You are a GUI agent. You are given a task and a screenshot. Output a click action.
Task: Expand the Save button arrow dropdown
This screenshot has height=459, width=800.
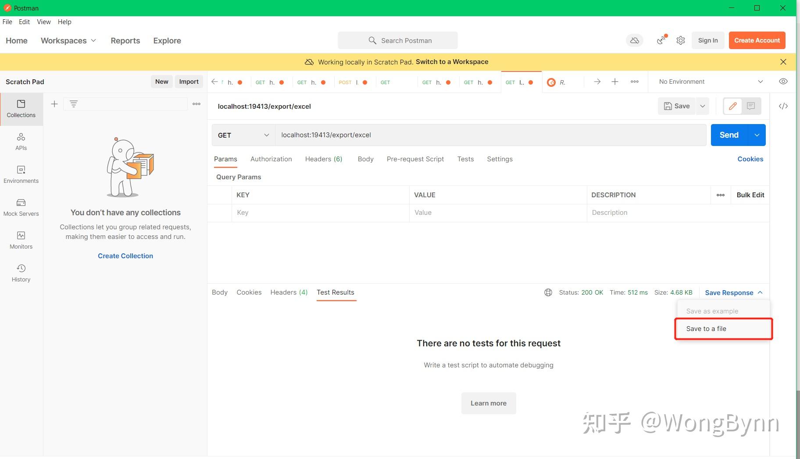[703, 106]
